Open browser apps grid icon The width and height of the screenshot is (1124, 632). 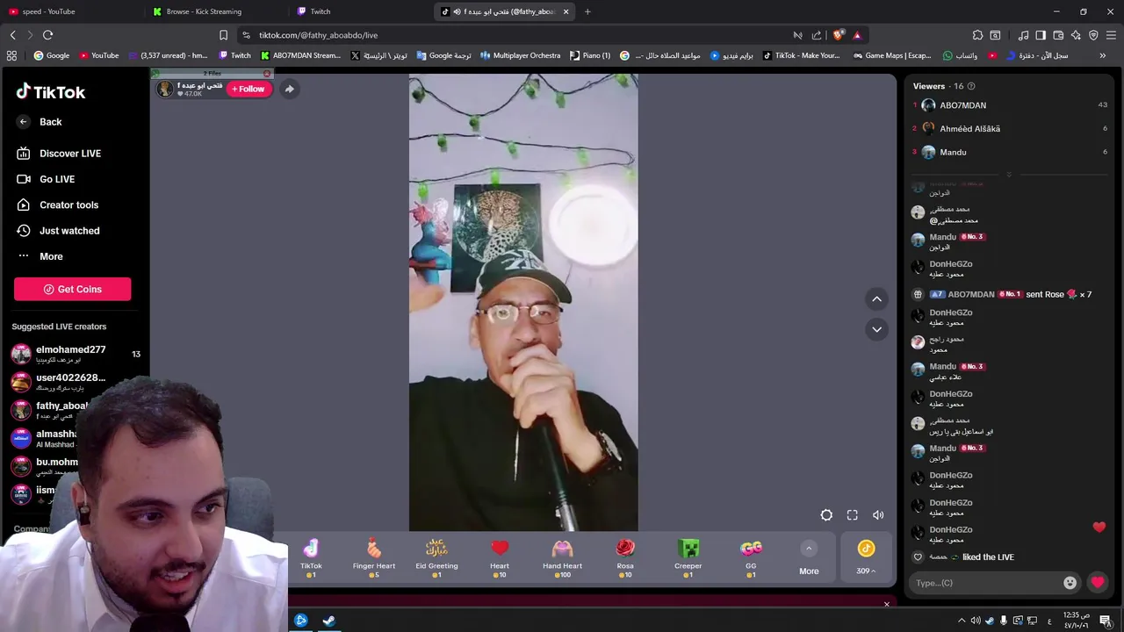point(11,55)
